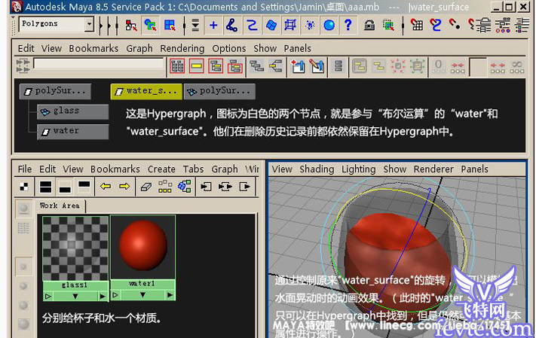Toggle the dynamics selection mask icon
This screenshot has width=536, height=338.
310,25
